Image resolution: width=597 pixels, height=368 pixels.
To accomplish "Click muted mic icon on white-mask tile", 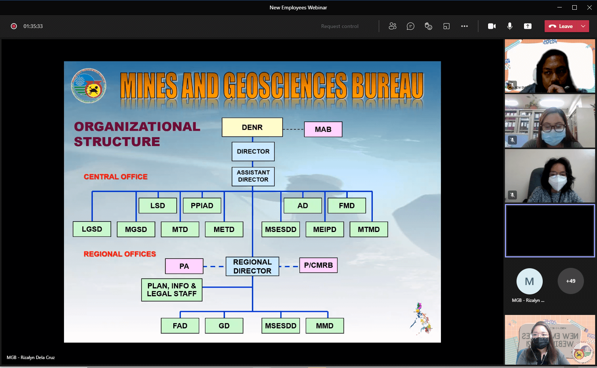I will 512,195.
